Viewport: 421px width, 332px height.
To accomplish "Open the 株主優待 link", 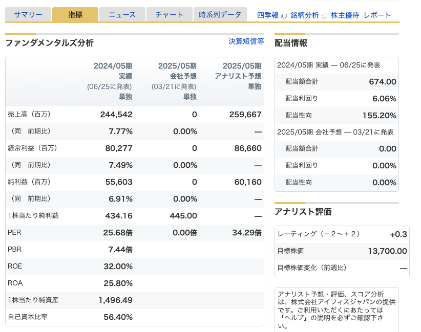I will coord(345,15).
